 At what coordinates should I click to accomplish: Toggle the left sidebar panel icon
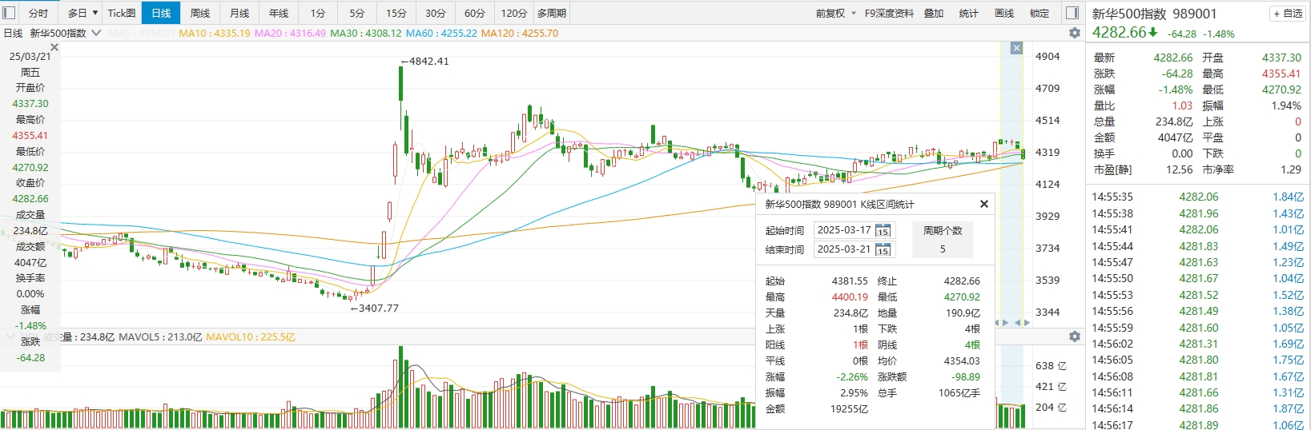click(x=10, y=13)
